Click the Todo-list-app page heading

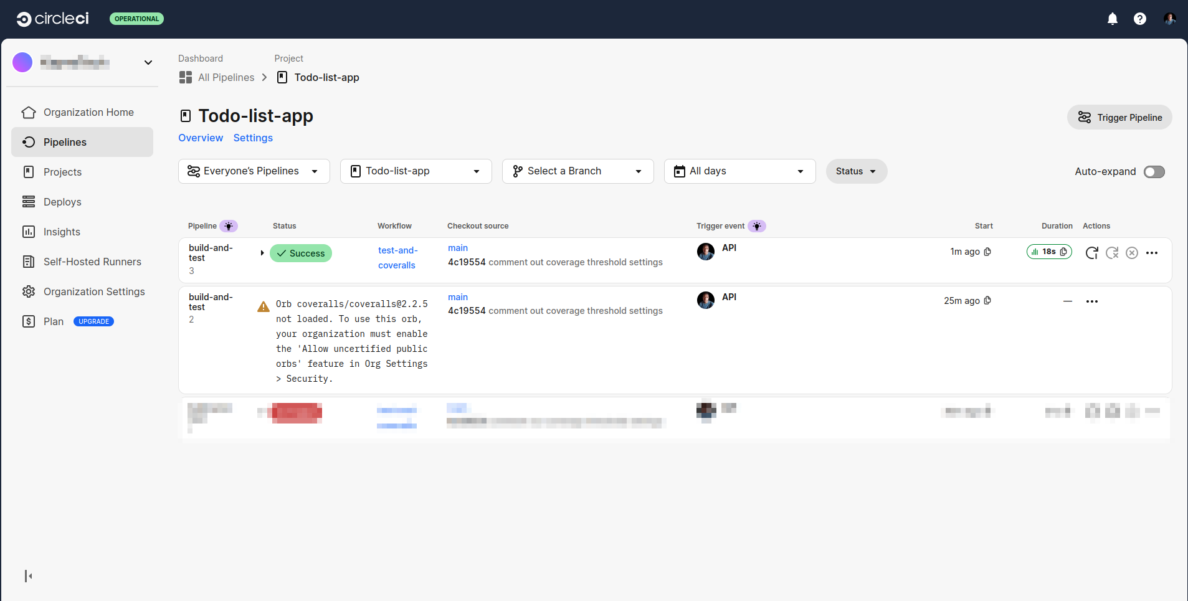[x=255, y=116]
